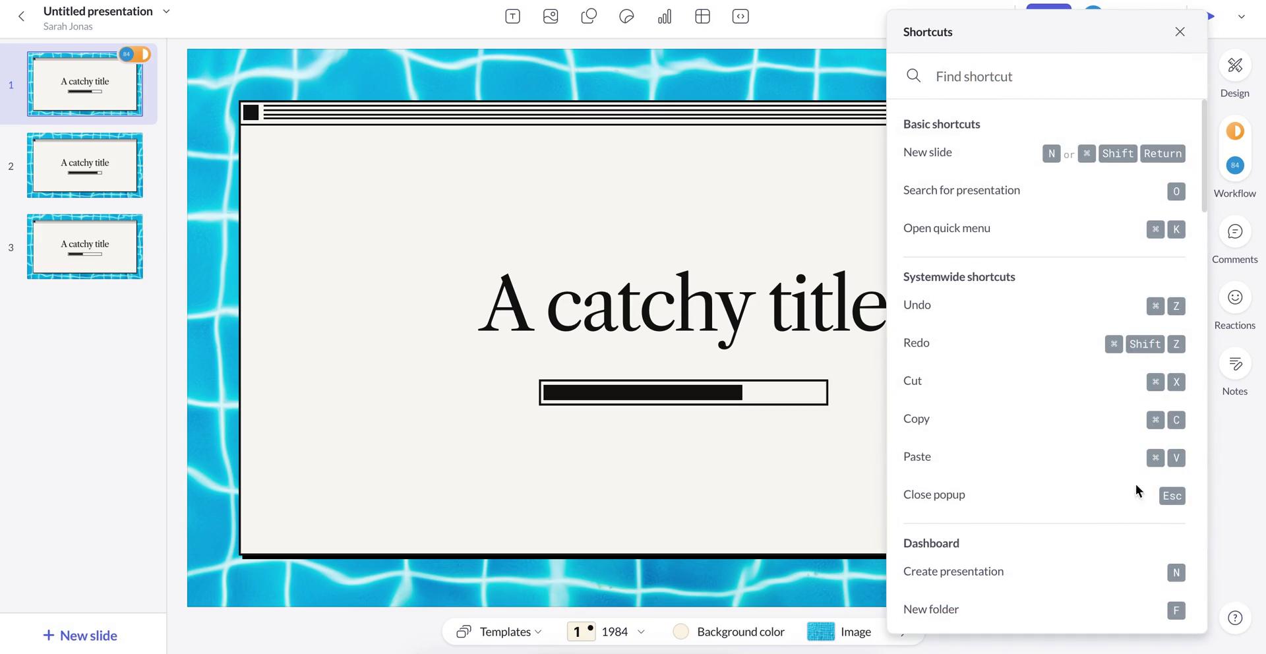The height and width of the screenshot is (654, 1266).
Task: Click the blue 84 avatar in Workflow
Action: pyautogui.click(x=1235, y=165)
